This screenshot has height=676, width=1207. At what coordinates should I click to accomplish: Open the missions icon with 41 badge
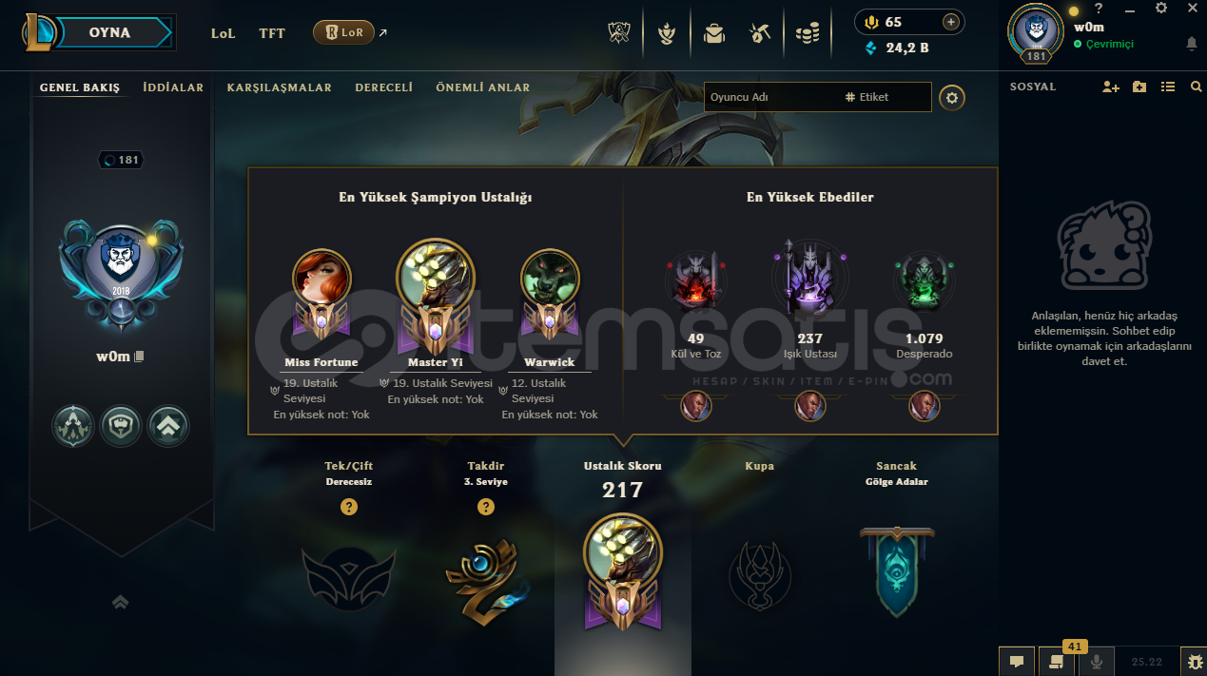point(1056,661)
